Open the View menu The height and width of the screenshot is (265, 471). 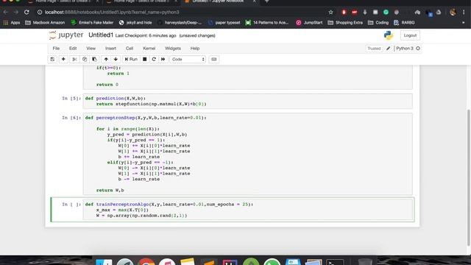[91, 49]
